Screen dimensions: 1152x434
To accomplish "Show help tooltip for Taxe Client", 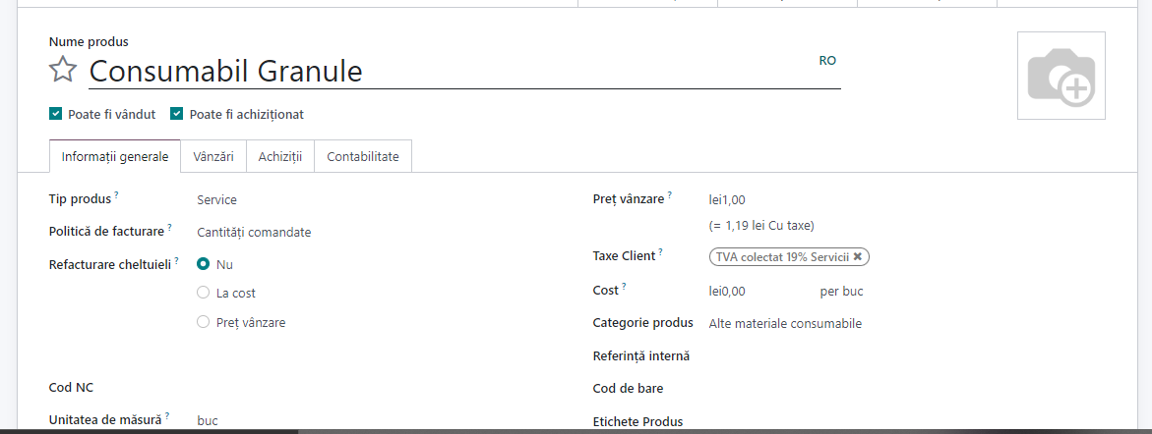I will (660, 252).
